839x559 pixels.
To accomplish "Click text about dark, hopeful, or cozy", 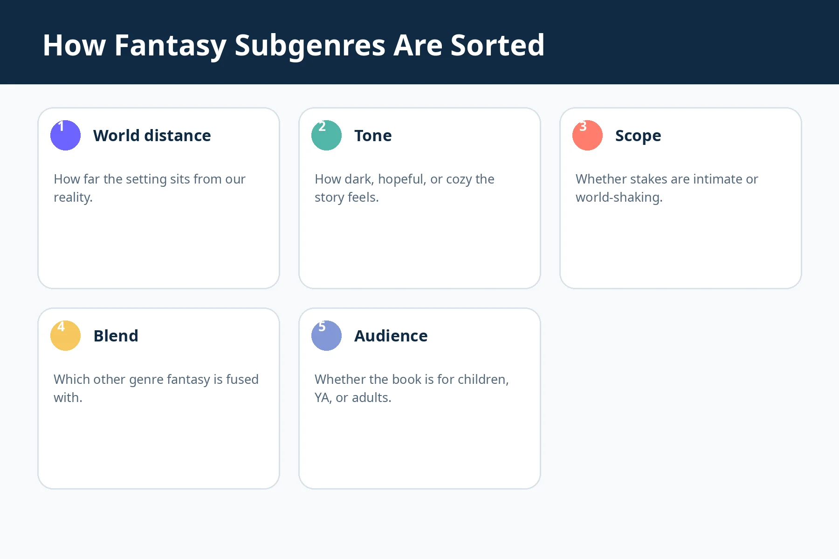I will 405,188.
